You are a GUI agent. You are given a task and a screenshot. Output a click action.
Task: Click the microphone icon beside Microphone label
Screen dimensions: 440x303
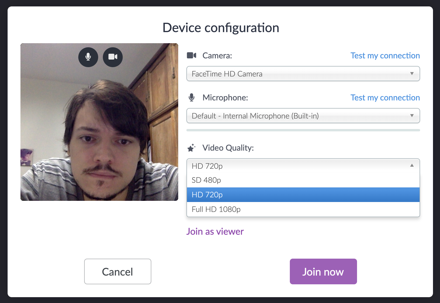coord(192,97)
